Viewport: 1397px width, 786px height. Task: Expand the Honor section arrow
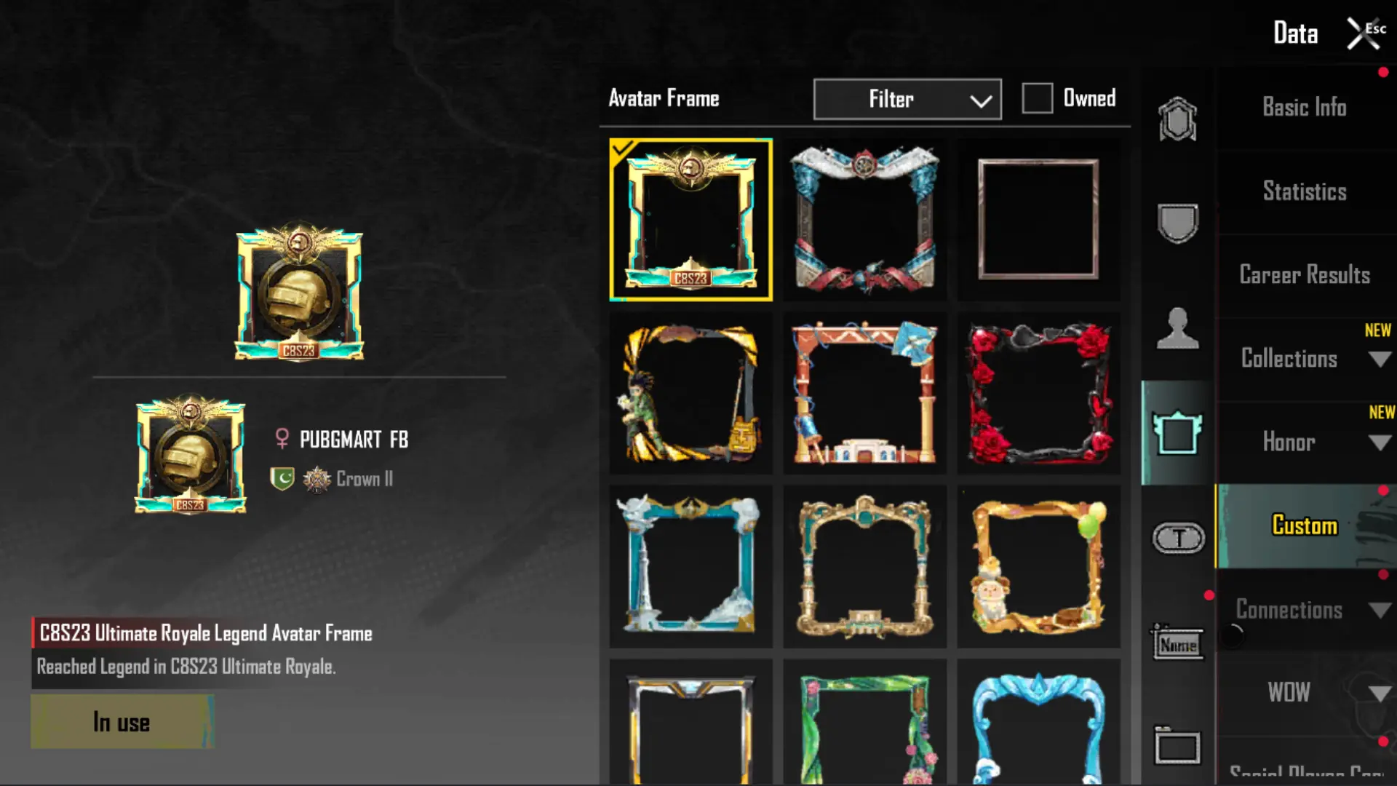(1380, 442)
